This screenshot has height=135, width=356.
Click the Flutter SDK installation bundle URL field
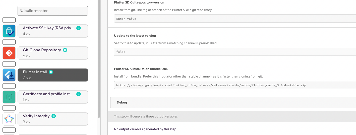[x=235, y=85]
